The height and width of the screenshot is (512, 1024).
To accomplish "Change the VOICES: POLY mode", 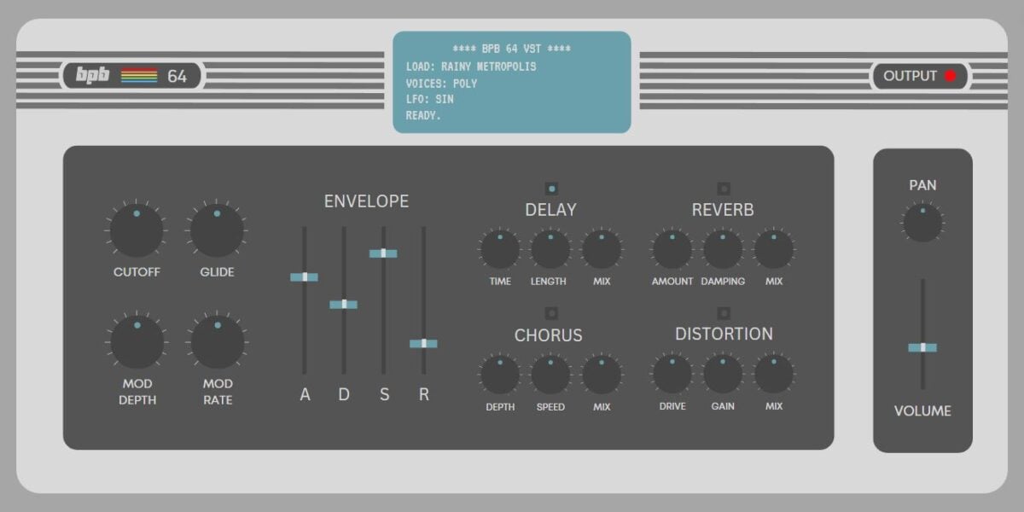I will [x=441, y=83].
